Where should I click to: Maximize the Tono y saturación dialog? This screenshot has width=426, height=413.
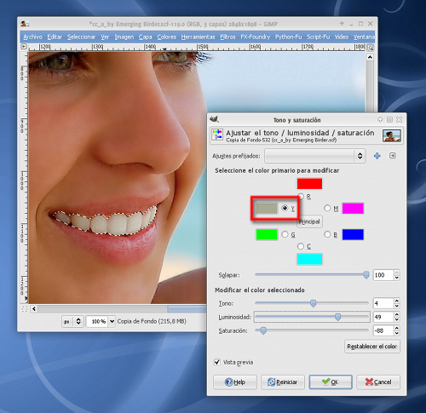389,120
